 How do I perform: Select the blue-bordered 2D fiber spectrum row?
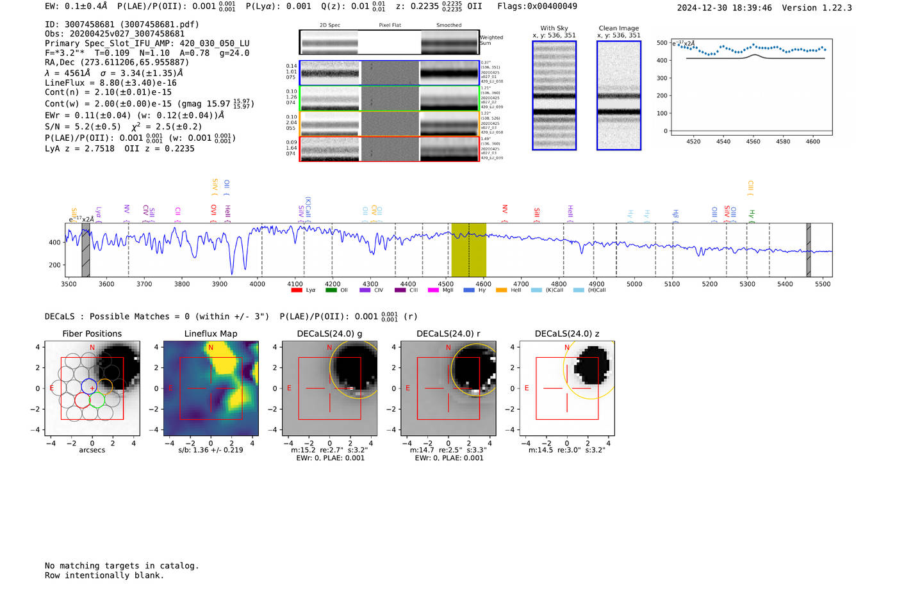click(x=390, y=73)
